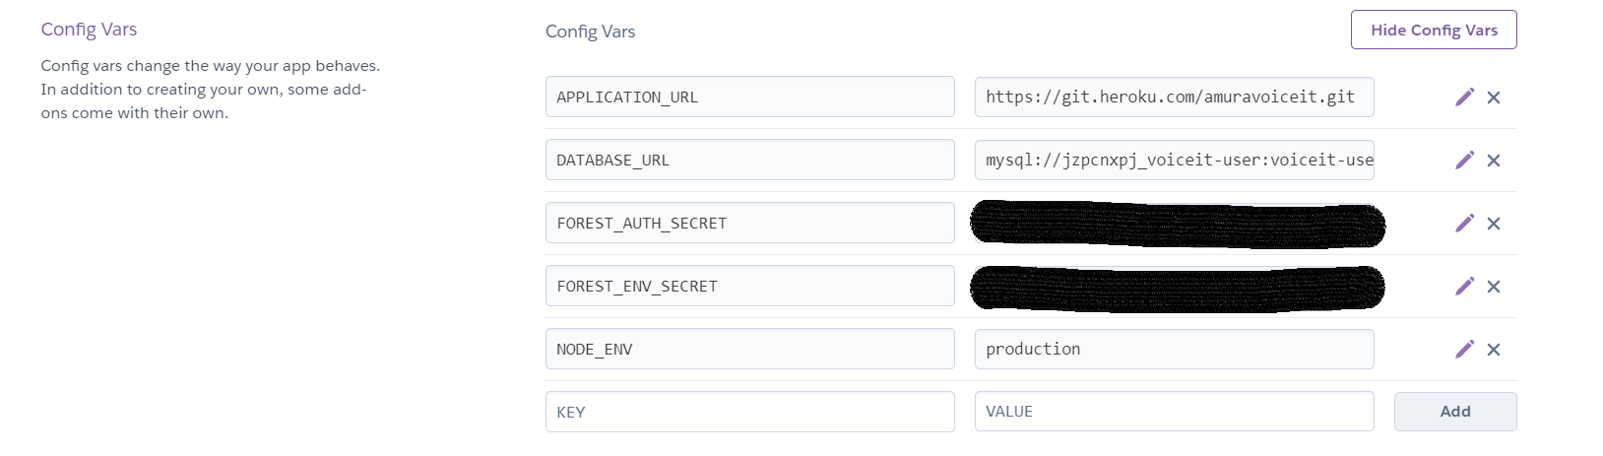Click the new VALUE input field
This screenshot has height=456, width=1603.
pyautogui.click(x=1174, y=412)
